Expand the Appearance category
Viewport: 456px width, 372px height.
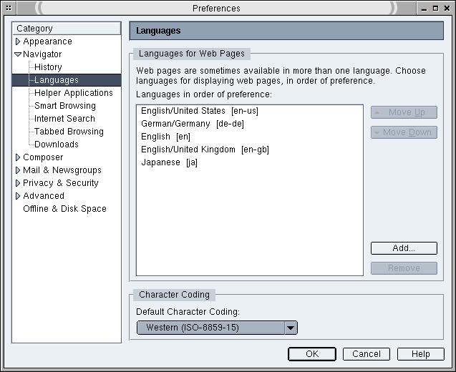tap(18, 41)
